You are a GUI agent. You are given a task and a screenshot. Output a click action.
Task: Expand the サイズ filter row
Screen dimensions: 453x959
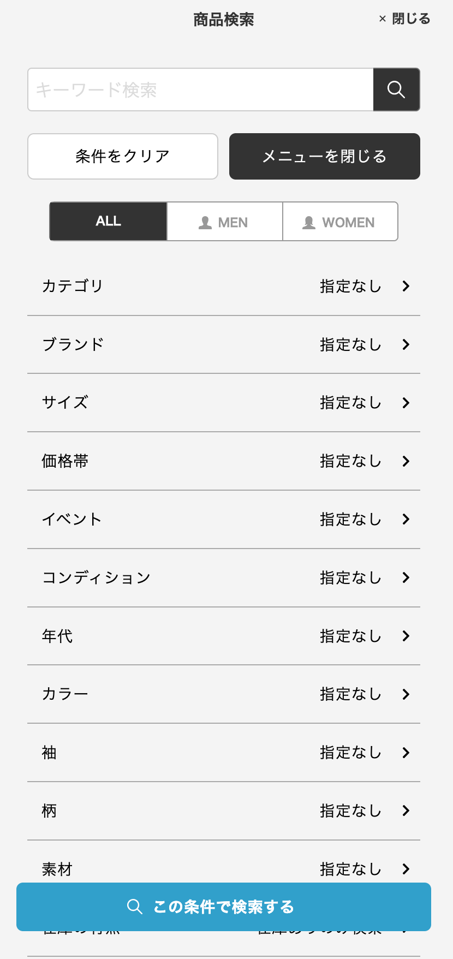224,403
